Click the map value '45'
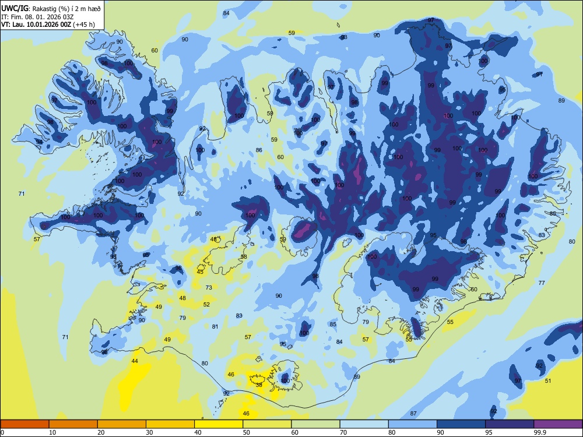Viewport: 583px width, 437px height. 200,272
